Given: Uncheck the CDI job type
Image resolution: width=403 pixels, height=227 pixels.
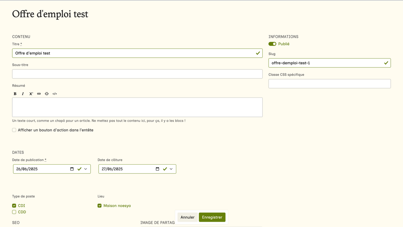Looking at the screenshot, I should 14,206.
